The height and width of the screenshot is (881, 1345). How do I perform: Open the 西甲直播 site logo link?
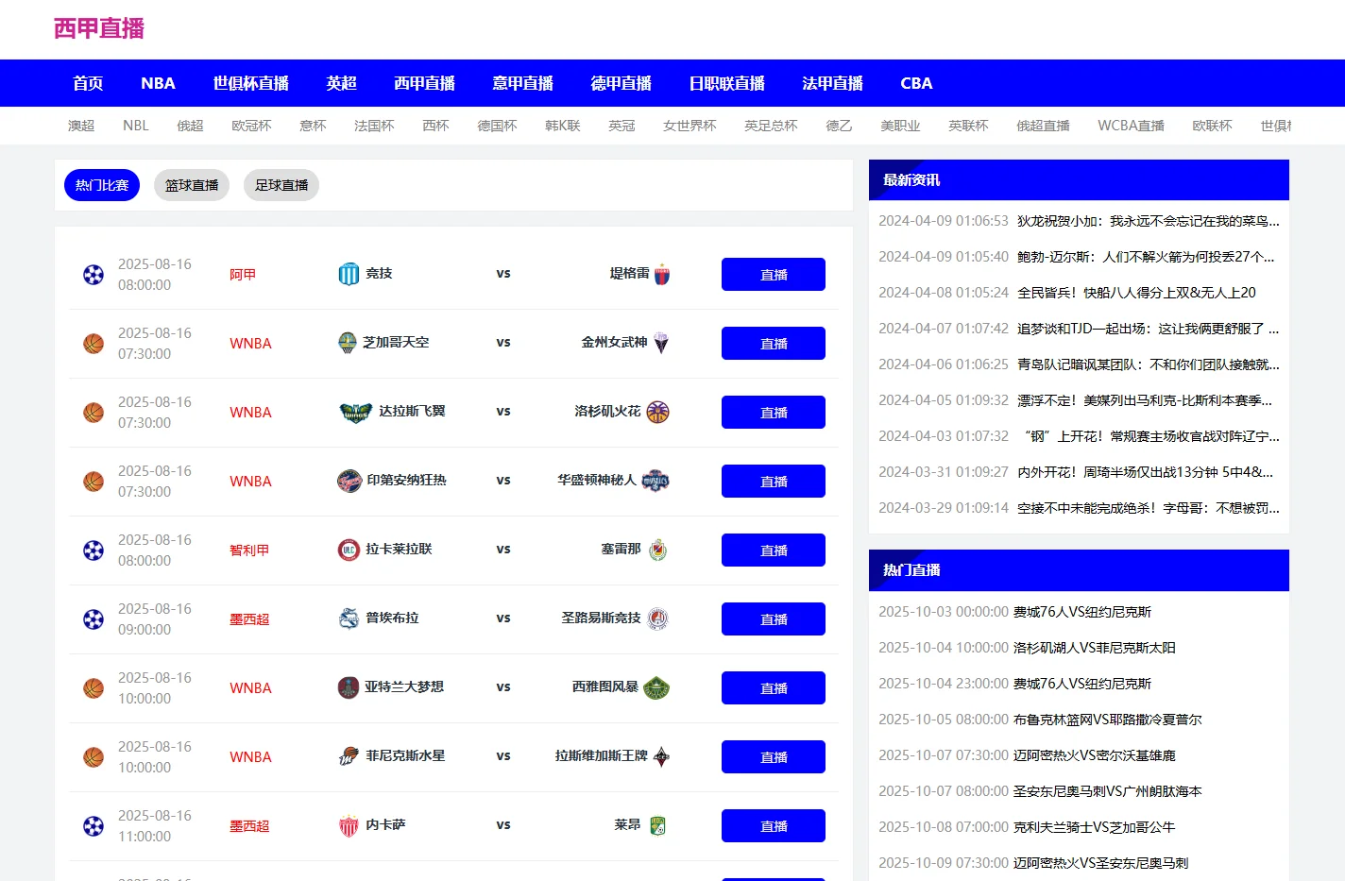pyautogui.click(x=99, y=28)
